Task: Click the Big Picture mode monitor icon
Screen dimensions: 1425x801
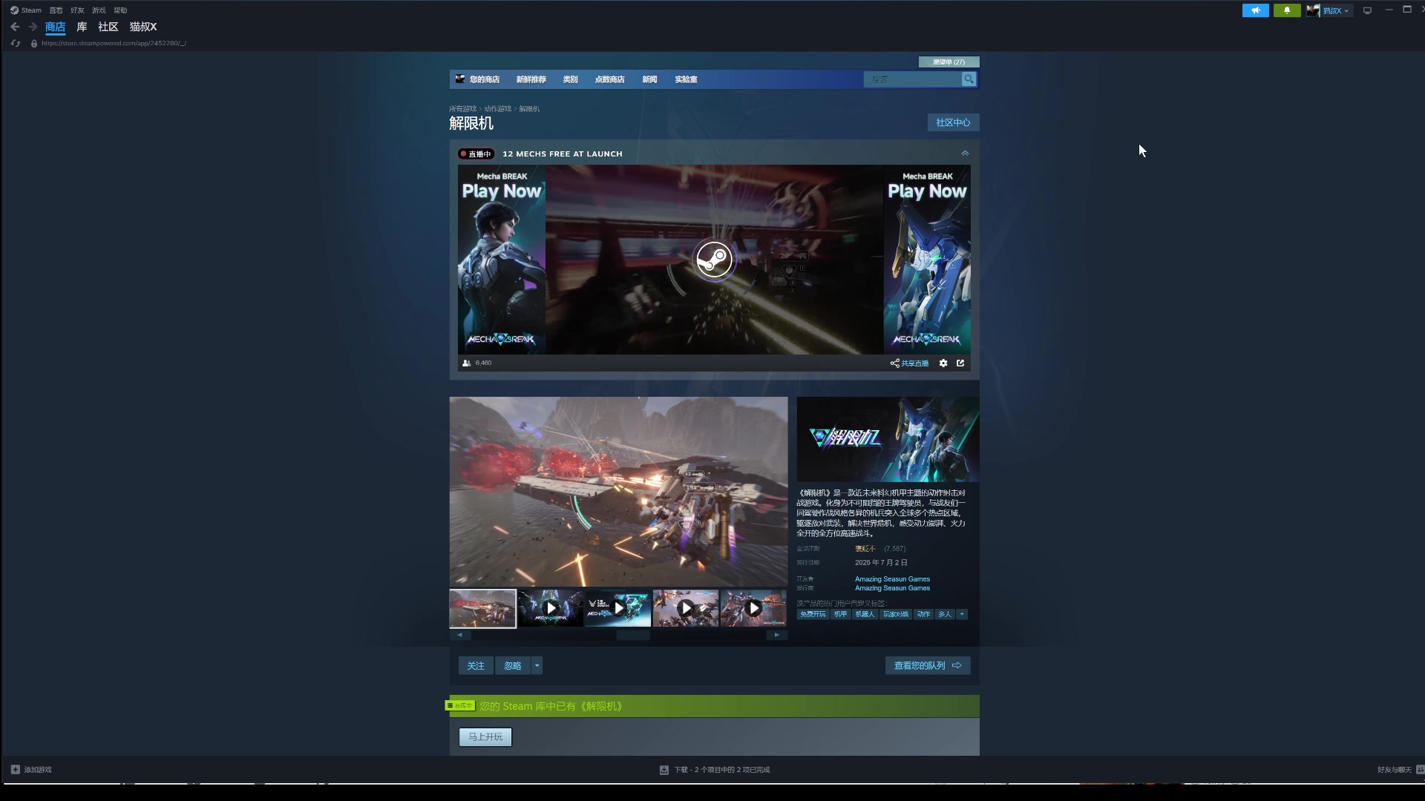Action: [1367, 10]
